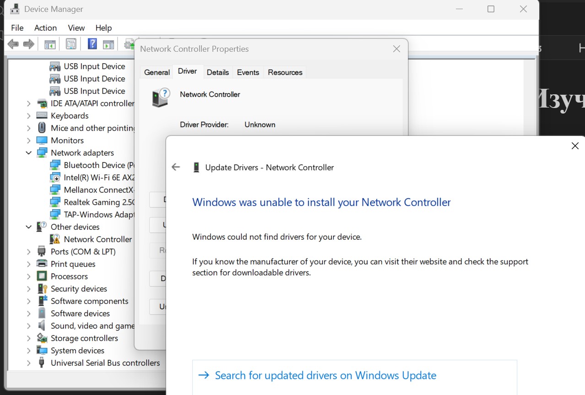Expand the Storage controllers node
The height and width of the screenshot is (395, 585).
tap(29, 338)
